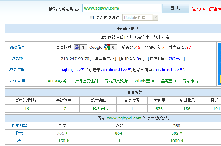The height and width of the screenshot is (146, 221).
Task: Click Baidu 反链 value 1150
Action: (60, 141)
